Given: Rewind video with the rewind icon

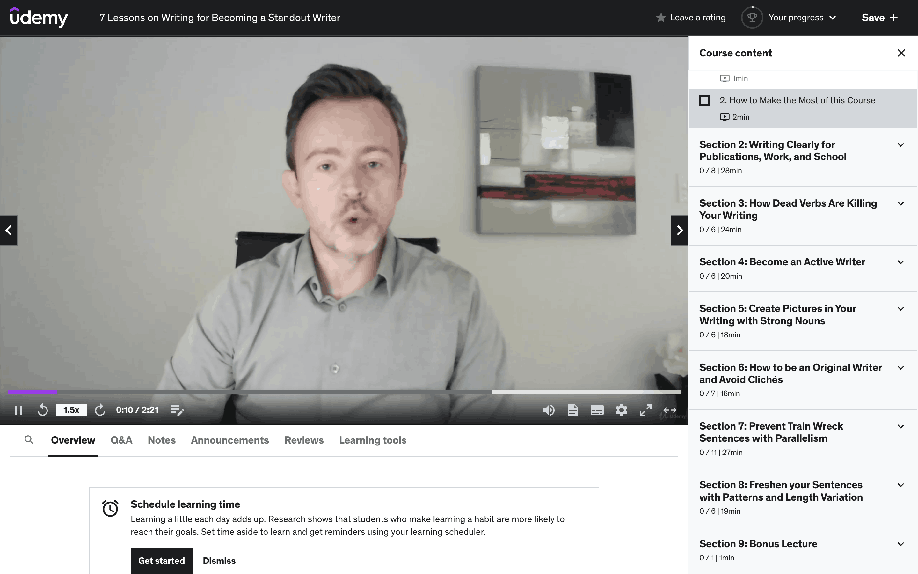Looking at the screenshot, I should (x=42, y=410).
